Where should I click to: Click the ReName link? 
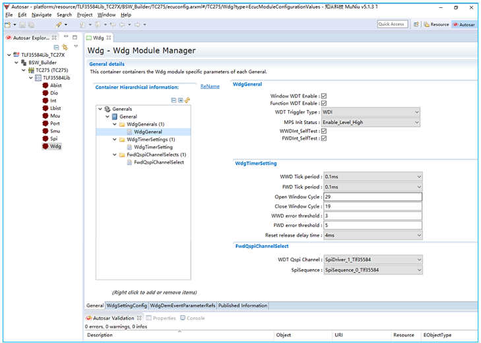coord(210,86)
